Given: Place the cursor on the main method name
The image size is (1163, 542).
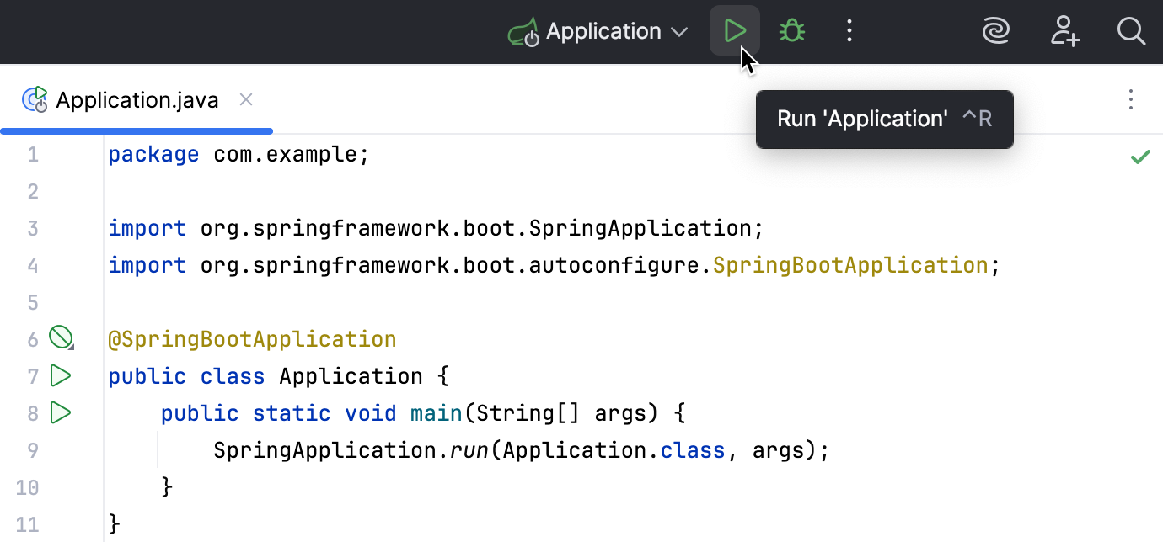Looking at the screenshot, I should (x=436, y=413).
